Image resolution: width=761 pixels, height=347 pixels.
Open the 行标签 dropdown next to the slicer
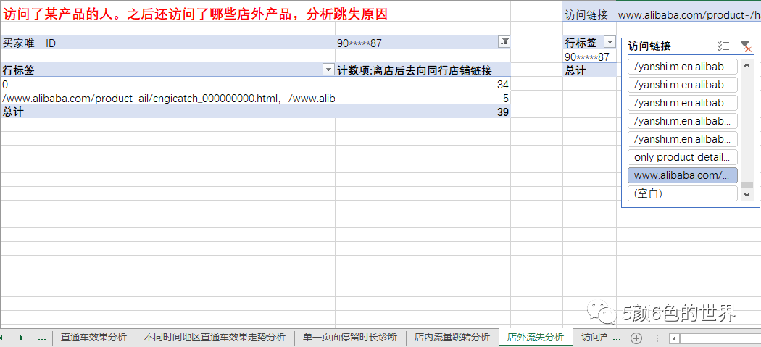pyautogui.click(x=609, y=42)
